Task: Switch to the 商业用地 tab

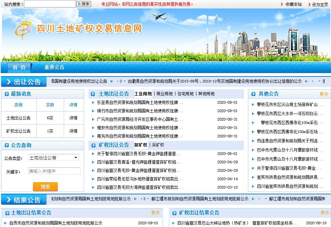Action: click(x=164, y=94)
